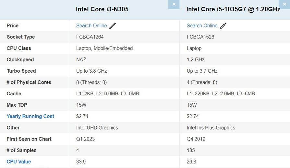
Task: Remove Intel Core i3-N305 column with X
Action: coord(174,4)
